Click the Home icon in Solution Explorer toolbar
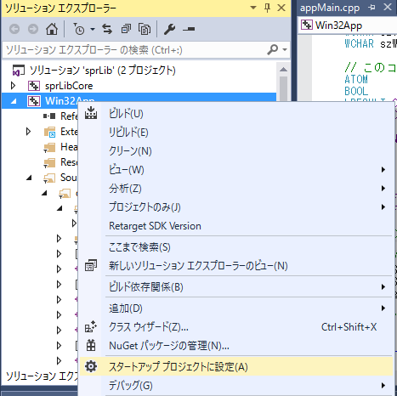This screenshot has height=396, width=397. pyautogui.click(x=52, y=29)
